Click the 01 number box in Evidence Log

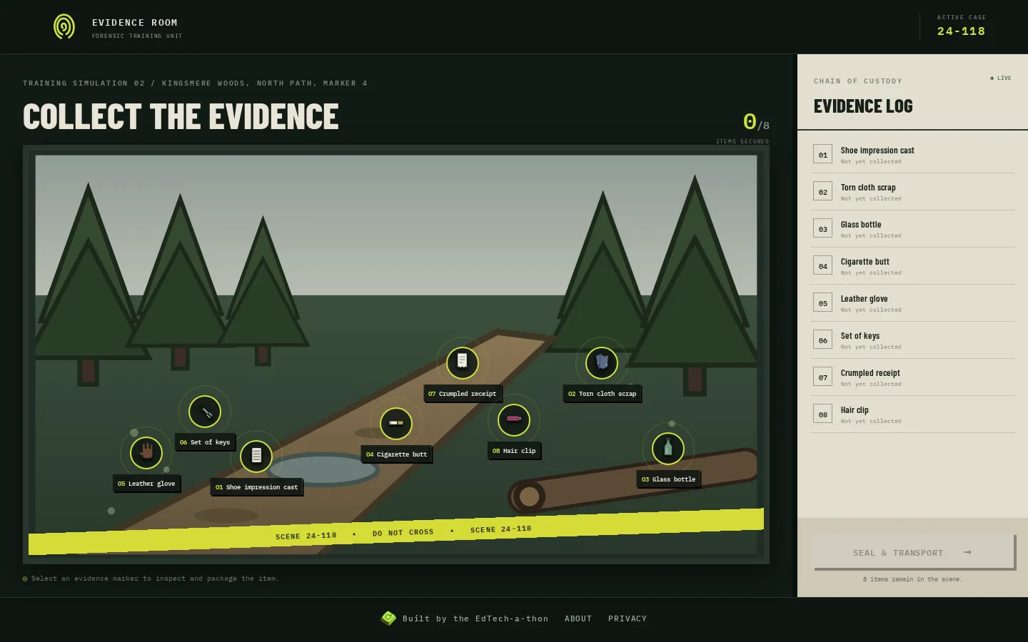pyautogui.click(x=822, y=154)
